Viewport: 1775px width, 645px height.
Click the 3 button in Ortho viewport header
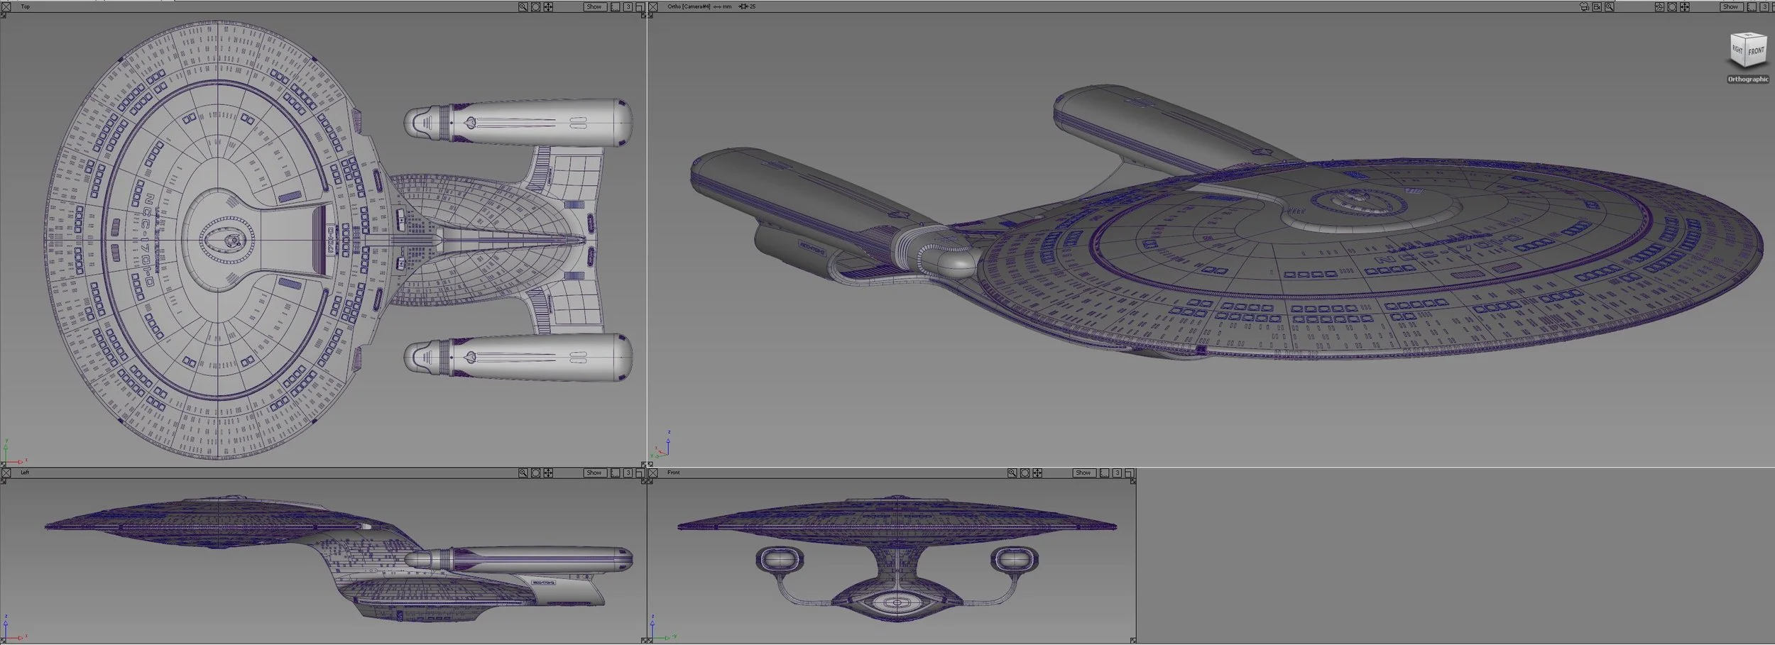1765,7
